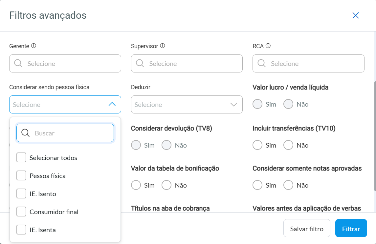Choose IE. Isento option in list
Image resolution: width=376 pixels, height=244 pixels.
(21, 194)
